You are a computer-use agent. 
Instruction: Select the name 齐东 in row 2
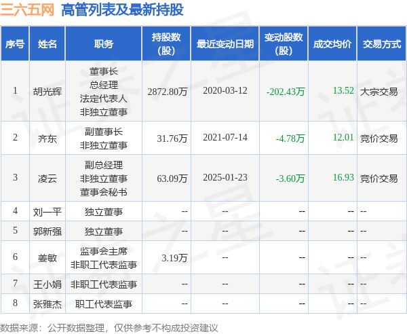click(47, 138)
